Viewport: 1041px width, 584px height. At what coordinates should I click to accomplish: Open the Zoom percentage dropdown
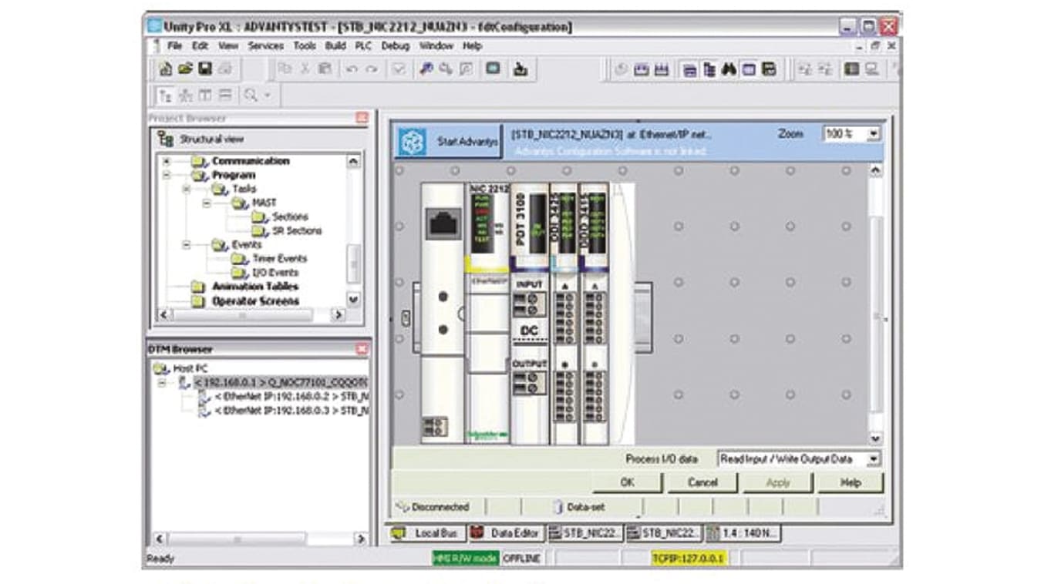(x=872, y=133)
